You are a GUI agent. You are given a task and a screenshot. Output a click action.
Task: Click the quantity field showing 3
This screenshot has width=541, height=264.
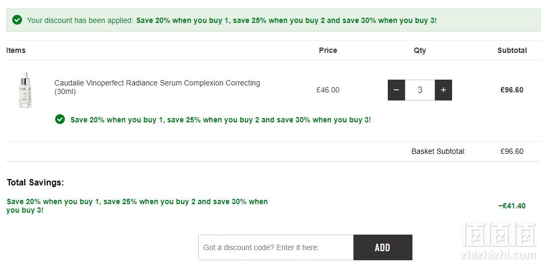point(420,90)
